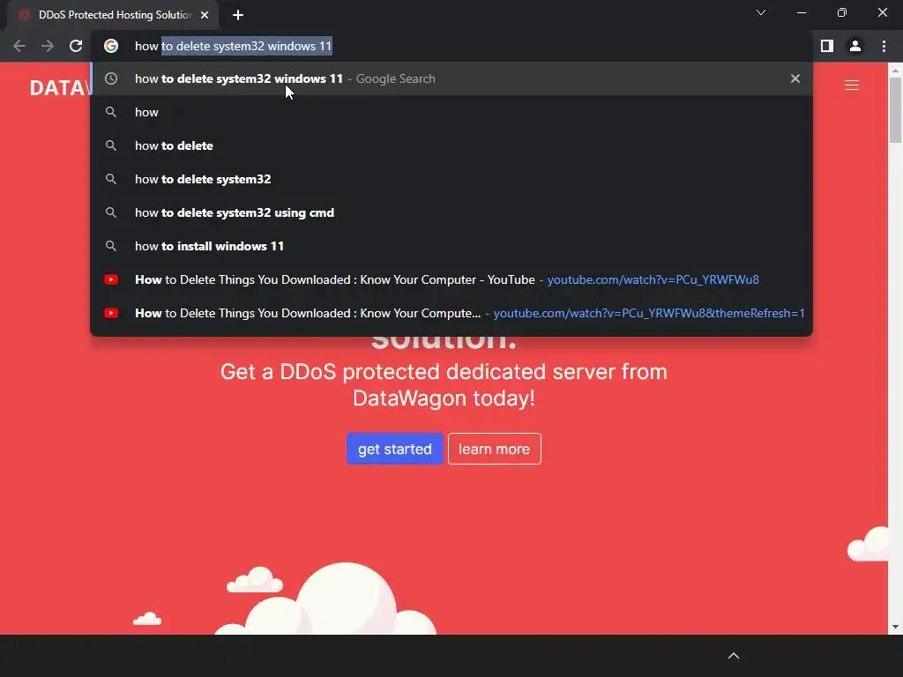
Task: Open the DataWagon hamburger menu
Action: (852, 86)
